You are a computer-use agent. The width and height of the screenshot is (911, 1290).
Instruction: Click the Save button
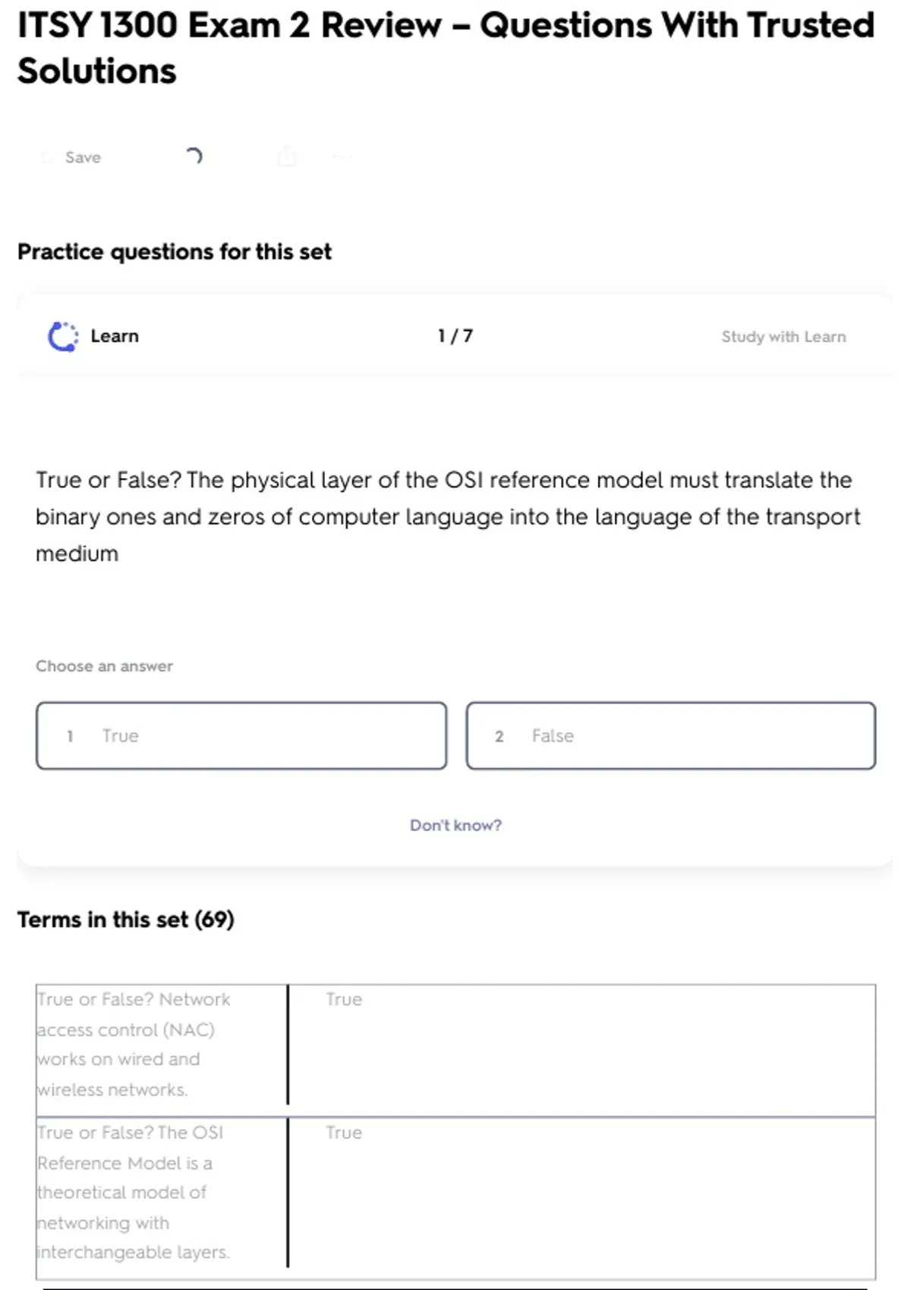(82, 157)
